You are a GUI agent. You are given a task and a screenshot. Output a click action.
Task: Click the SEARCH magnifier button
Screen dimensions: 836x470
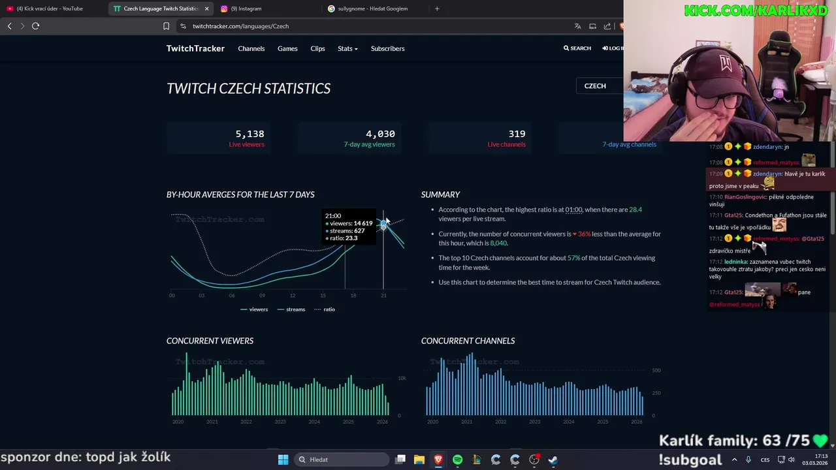point(577,48)
